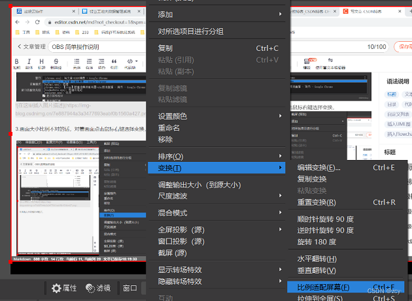This screenshot has height=301, width=412.
Task: Apply italic with the I icon
Action: click(x=29, y=61)
